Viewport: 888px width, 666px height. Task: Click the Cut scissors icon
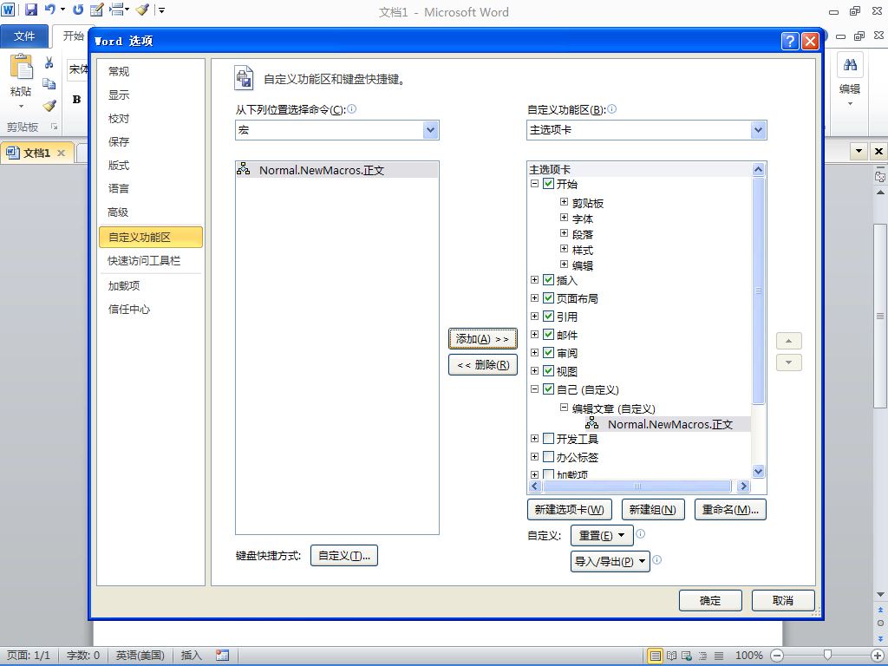pos(49,63)
